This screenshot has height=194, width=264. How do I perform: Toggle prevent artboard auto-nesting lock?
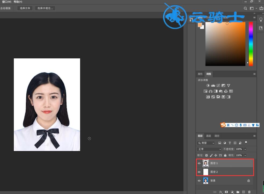point(220,155)
